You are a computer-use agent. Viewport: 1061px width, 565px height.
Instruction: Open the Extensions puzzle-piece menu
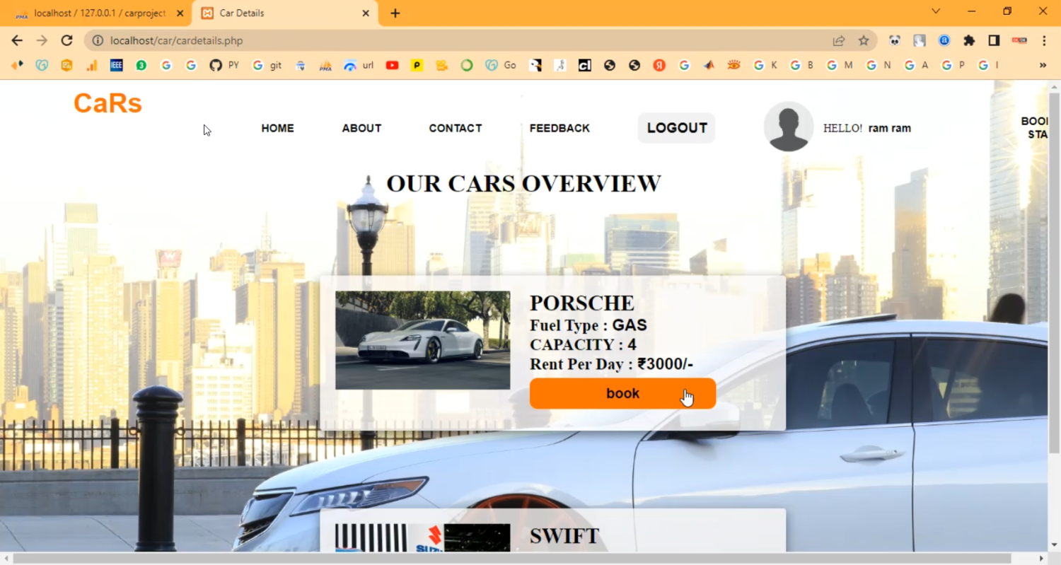969,40
